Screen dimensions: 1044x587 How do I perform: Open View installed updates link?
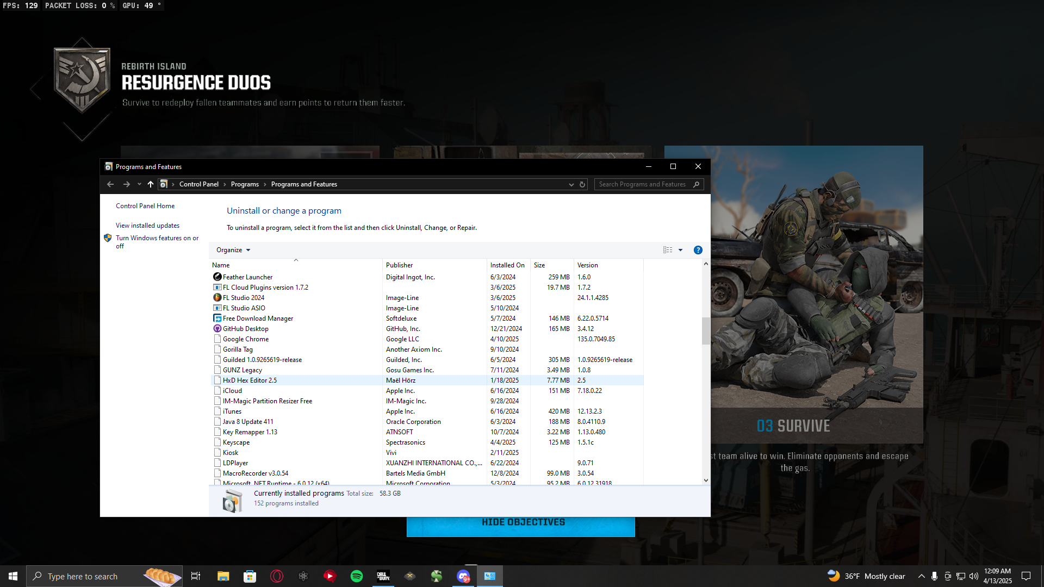[x=147, y=226]
